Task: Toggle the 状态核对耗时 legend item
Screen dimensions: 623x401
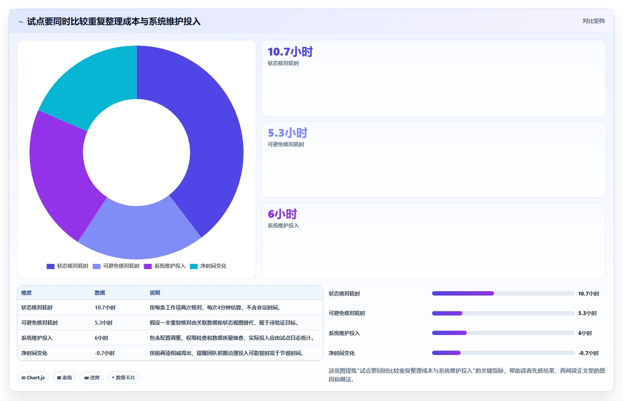Action: point(68,266)
